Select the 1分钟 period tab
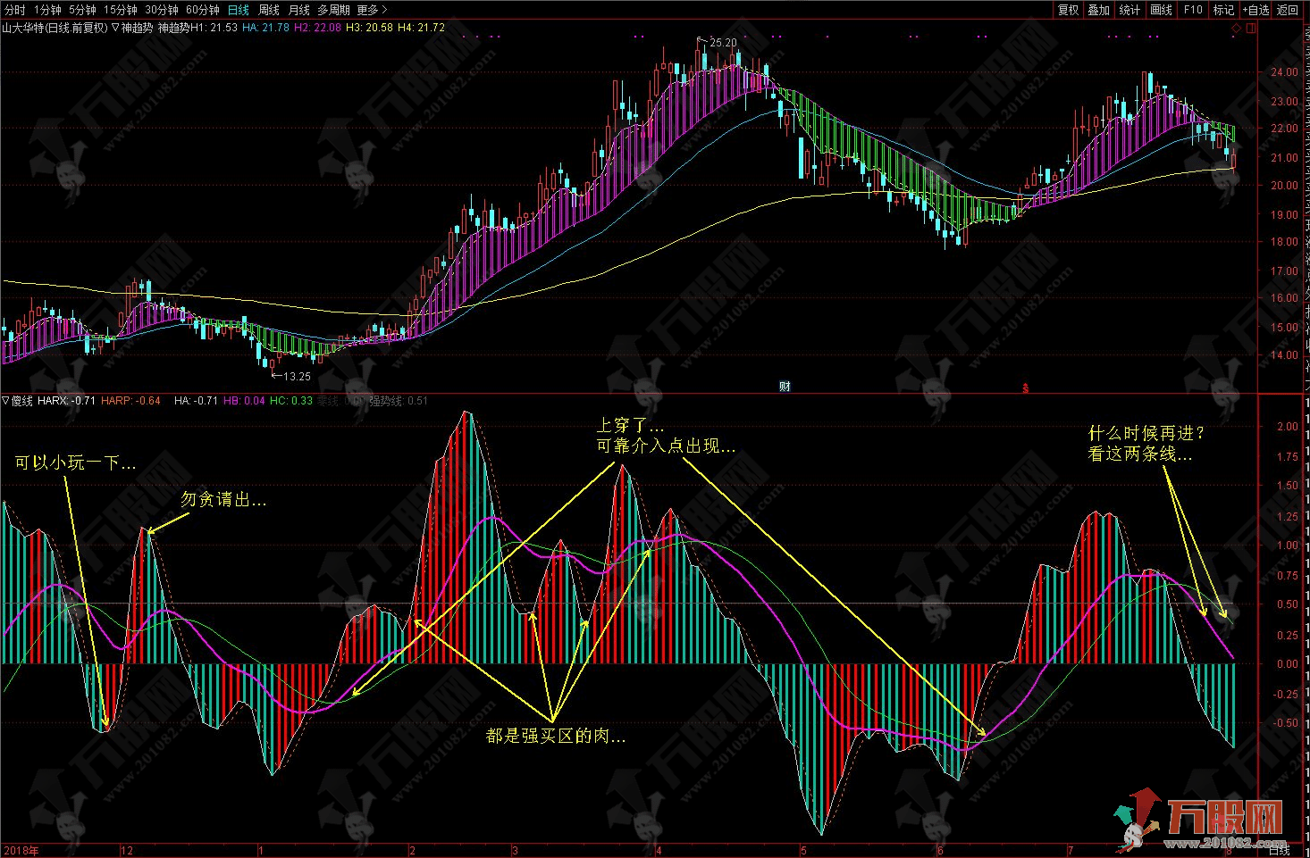 pos(48,10)
